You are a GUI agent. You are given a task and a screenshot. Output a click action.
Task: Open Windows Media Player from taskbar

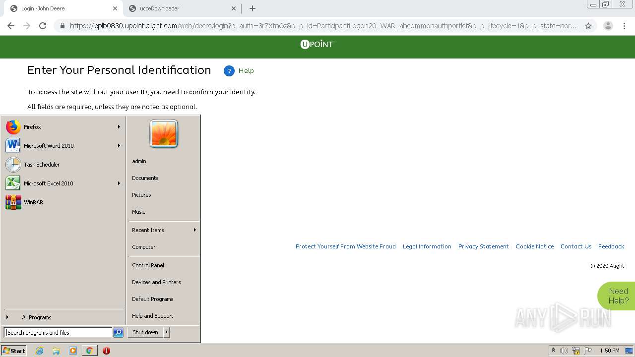pos(73,351)
